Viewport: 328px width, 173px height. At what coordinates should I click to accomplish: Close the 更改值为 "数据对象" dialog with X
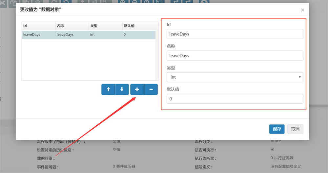point(302,10)
